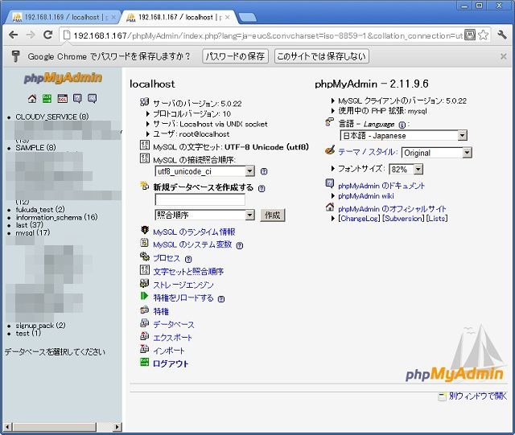The height and width of the screenshot is (435, 515).
Task: Click help icon next to プロセス
Action: click(188, 259)
